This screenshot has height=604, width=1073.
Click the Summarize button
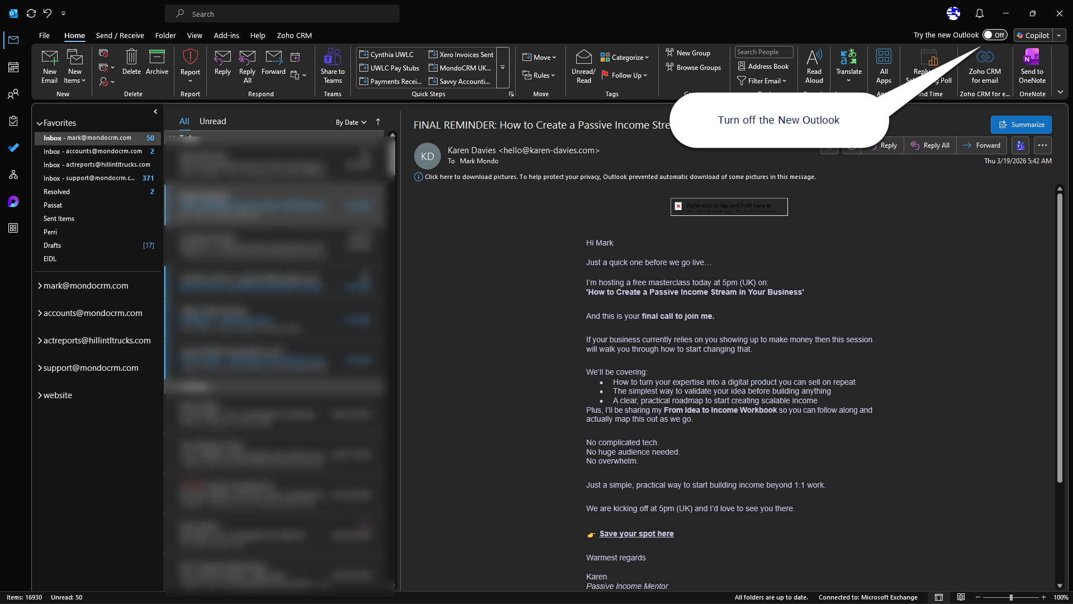pos(1021,125)
